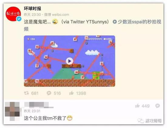Click the blue verified badge on avatar
The height and width of the screenshot is (128, 167).
click(19, 19)
